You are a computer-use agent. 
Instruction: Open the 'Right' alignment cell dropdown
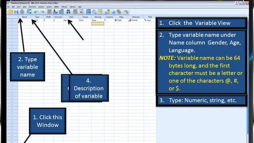tap(121, 20)
